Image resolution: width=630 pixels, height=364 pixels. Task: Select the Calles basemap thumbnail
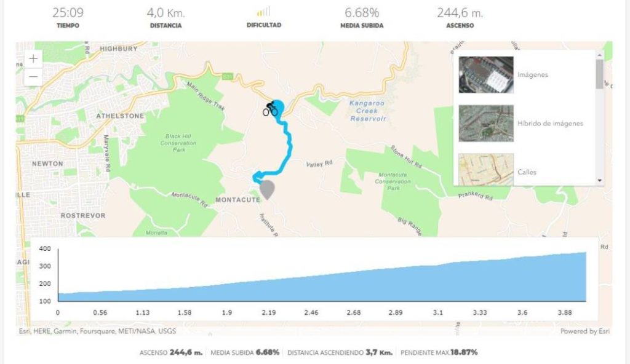pos(486,169)
